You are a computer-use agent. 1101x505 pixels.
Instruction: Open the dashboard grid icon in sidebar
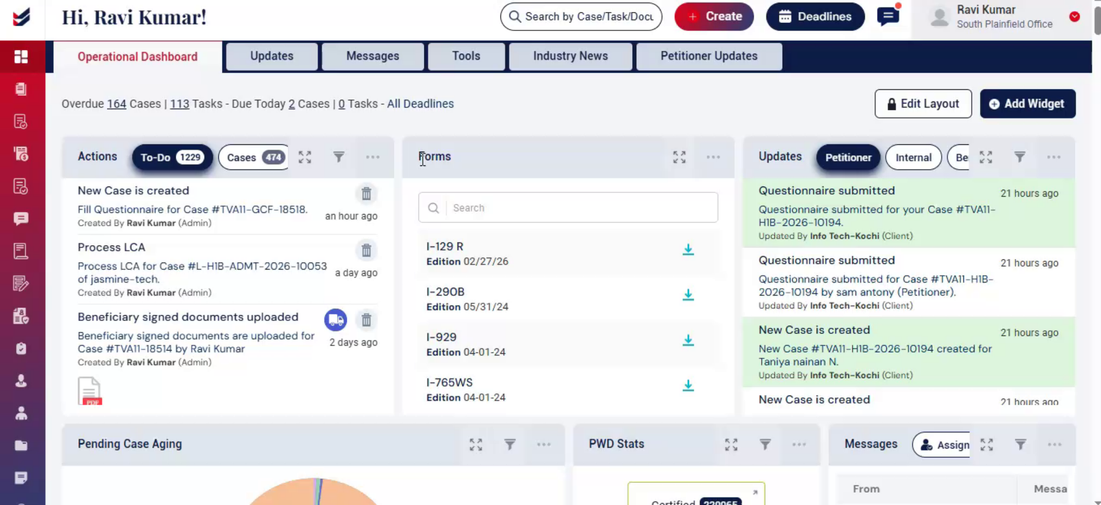click(x=21, y=57)
